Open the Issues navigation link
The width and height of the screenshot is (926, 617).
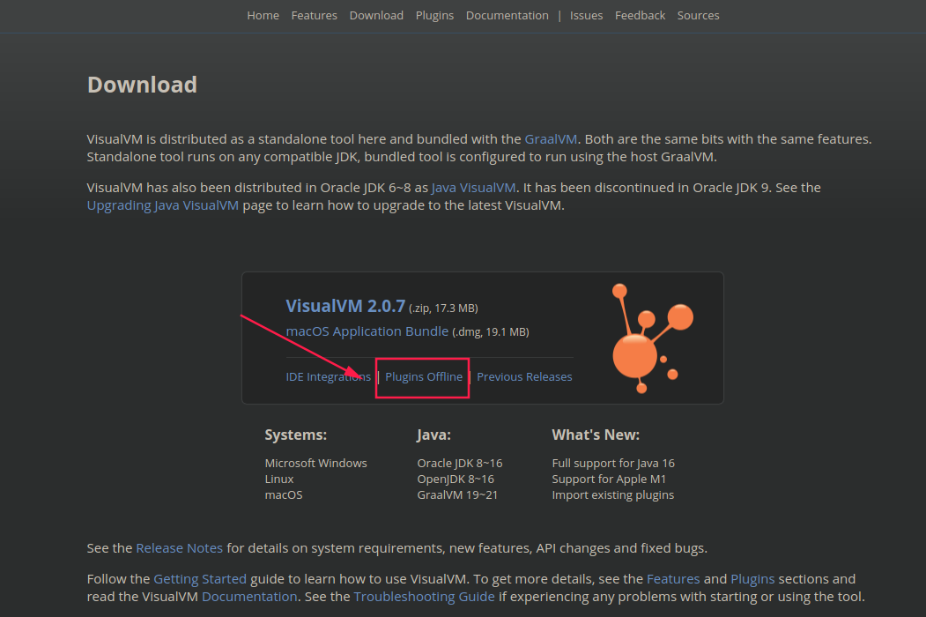(x=587, y=15)
